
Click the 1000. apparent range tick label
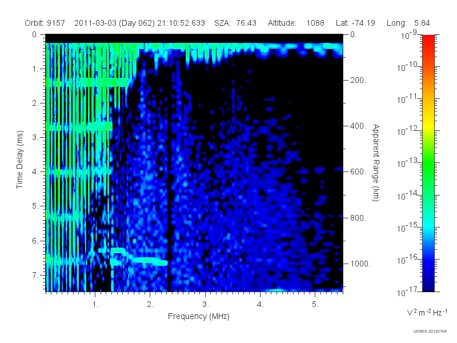(360, 264)
